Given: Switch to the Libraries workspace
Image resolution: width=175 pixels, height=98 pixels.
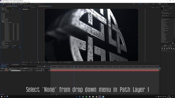Looking at the screenshot, I should point(153,4).
